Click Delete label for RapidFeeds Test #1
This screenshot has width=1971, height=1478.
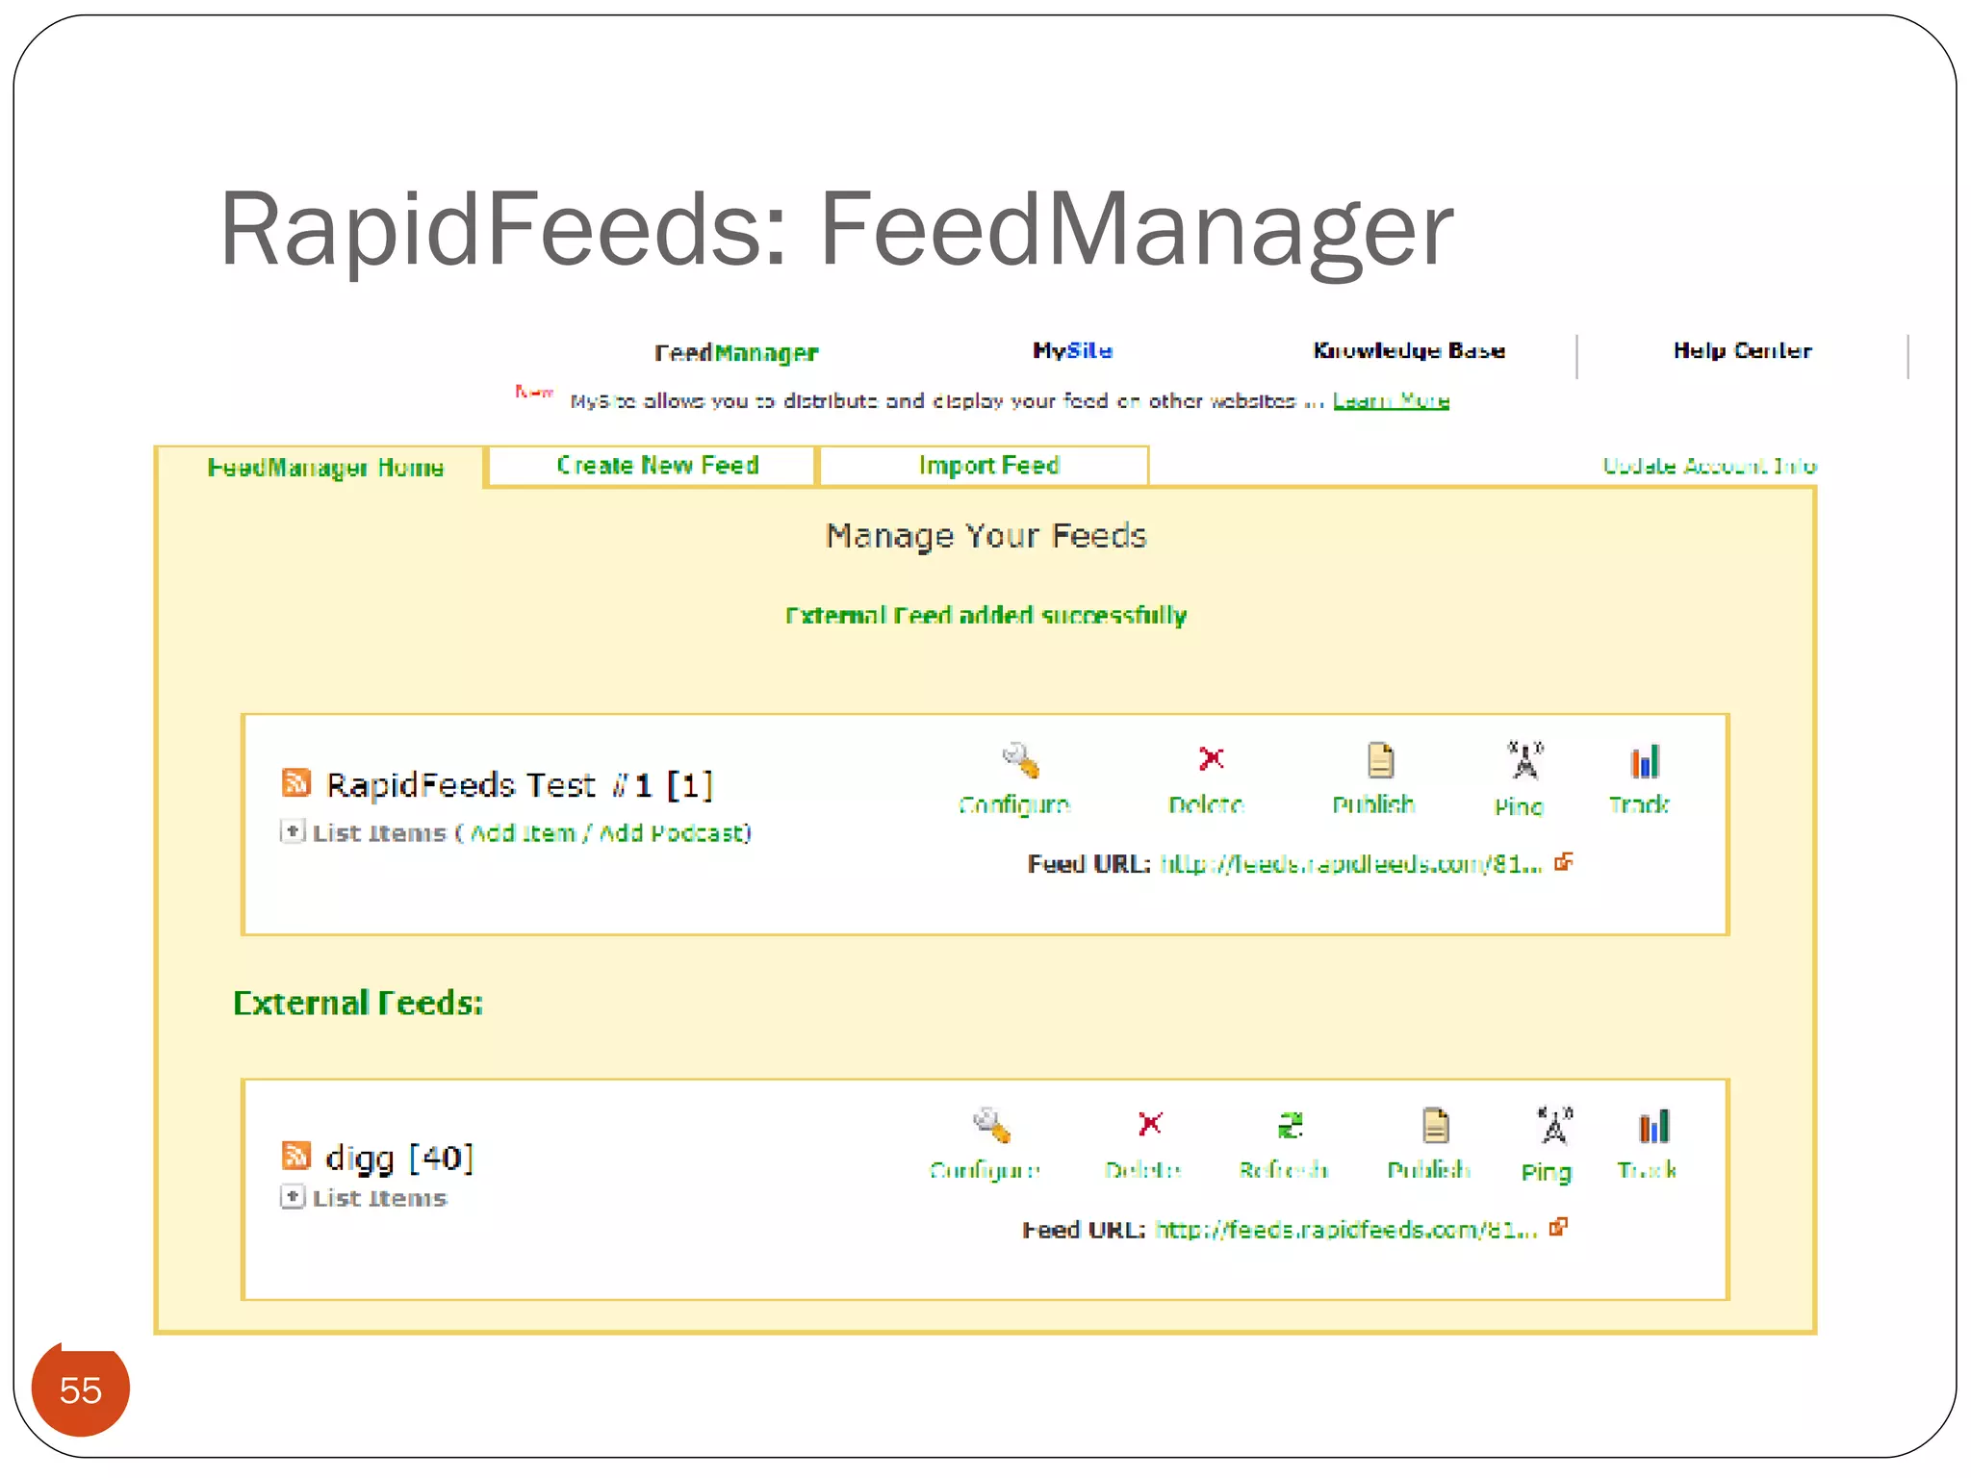(x=1206, y=804)
